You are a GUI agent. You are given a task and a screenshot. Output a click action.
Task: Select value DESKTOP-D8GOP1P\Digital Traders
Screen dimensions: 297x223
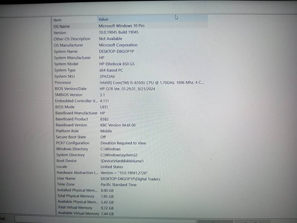(x=130, y=179)
